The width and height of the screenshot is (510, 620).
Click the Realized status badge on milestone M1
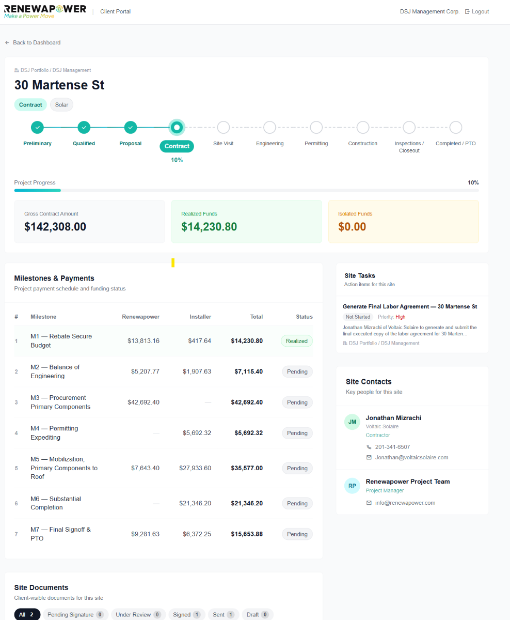point(297,340)
